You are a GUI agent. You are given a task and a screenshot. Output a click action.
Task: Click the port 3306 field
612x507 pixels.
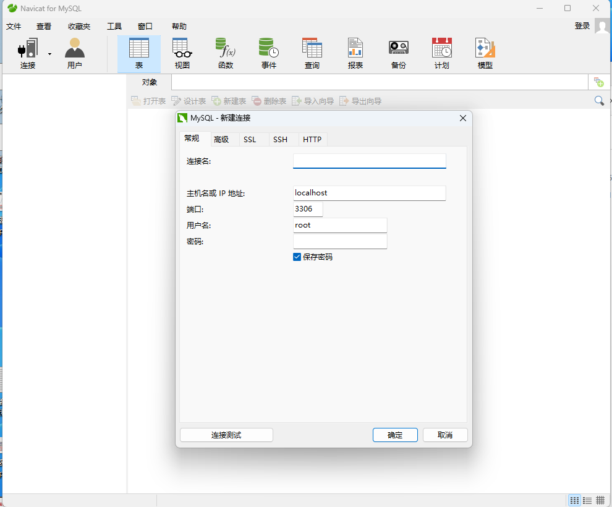(308, 209)
